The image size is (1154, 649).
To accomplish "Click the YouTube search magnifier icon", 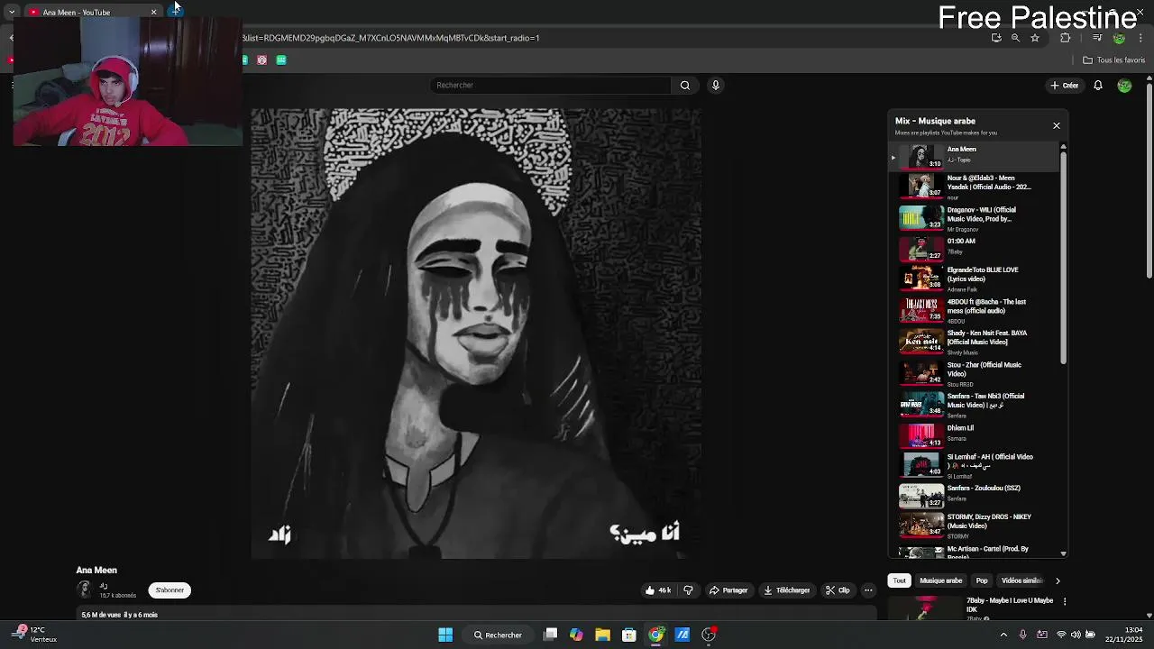I will [685, 85].
